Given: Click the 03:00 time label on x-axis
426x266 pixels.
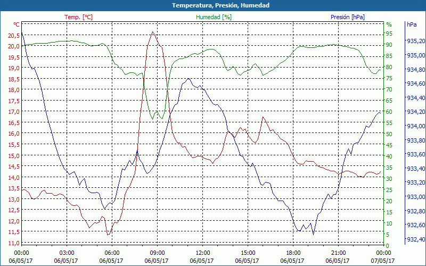Looking at the screenshot, I should 67,254.
